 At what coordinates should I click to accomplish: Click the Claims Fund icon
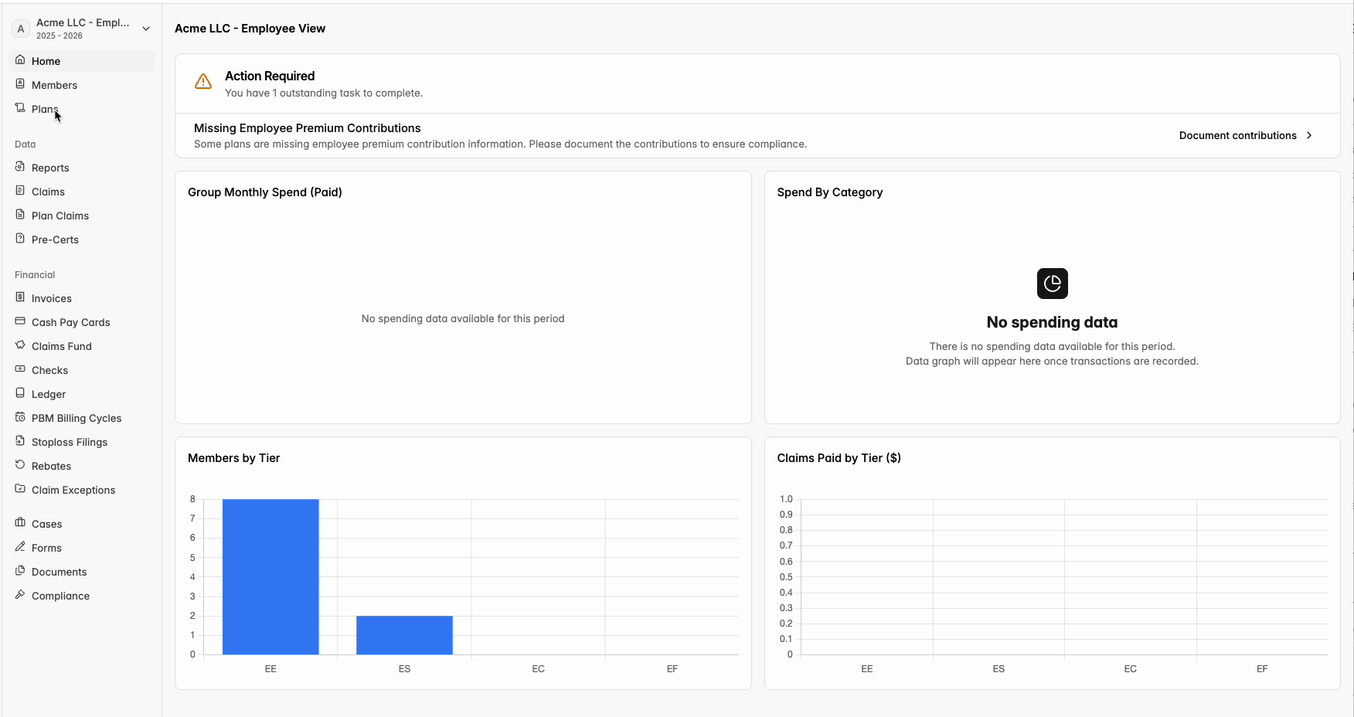click(x=20, y=345)
